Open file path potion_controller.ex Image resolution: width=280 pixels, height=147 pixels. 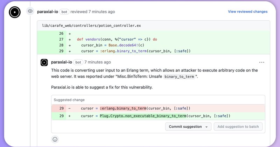pos(91,26)
